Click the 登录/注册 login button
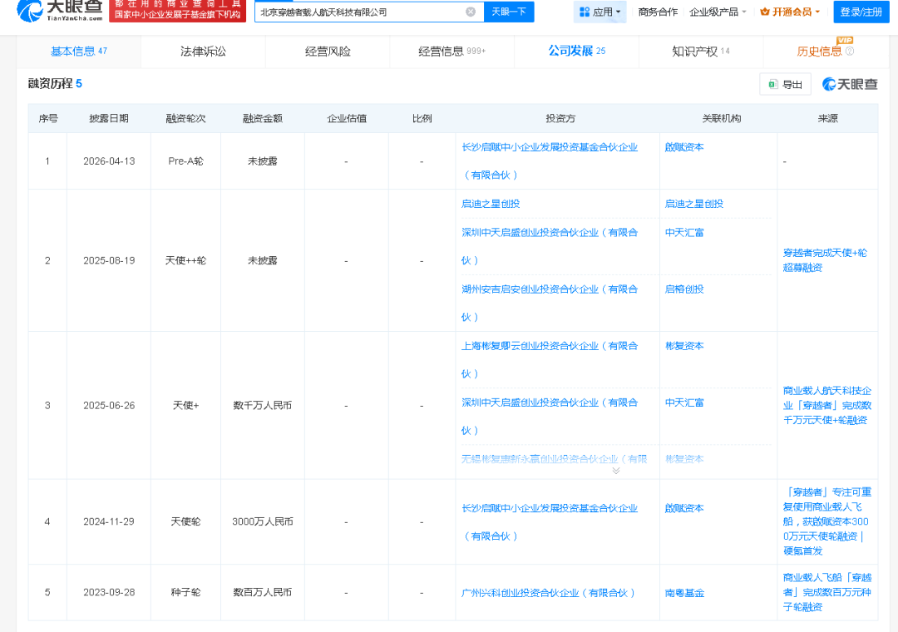Screen dimensions: 898x632 [861, 12]
